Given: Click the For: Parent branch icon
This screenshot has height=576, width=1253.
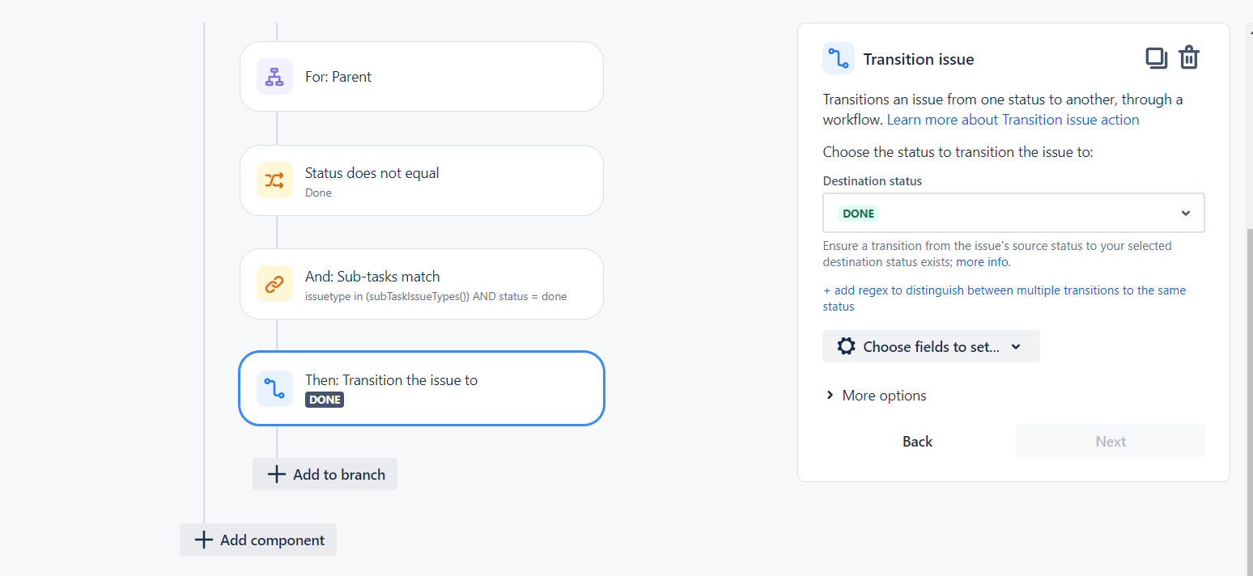Looking at the screenshot, I should click(x=274, y=76).
